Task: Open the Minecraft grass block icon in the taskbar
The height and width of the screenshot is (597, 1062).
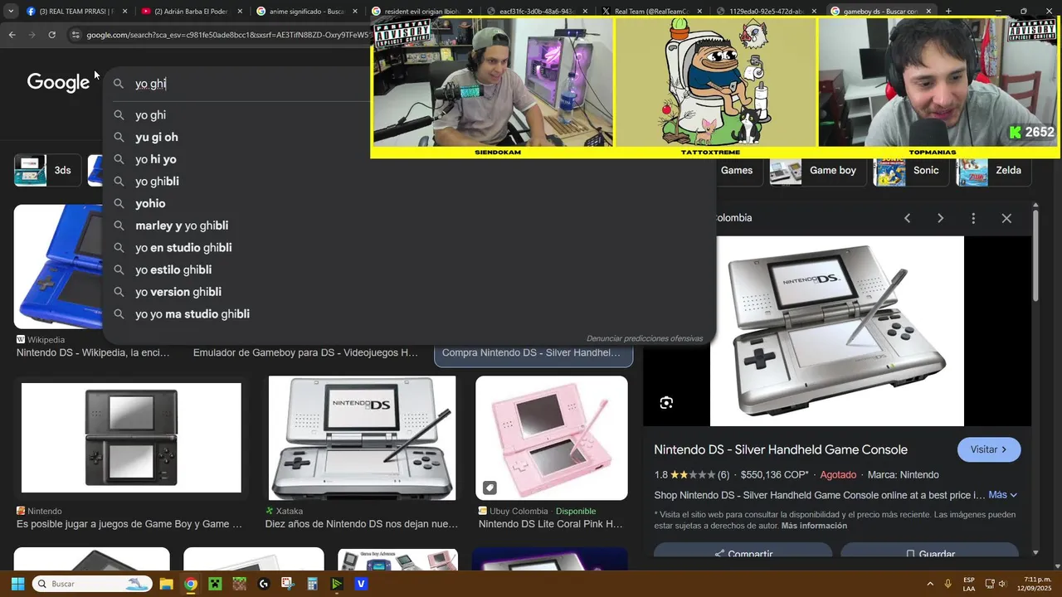Action: (x=239, y=584)
